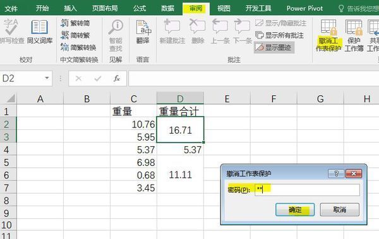Confirm formula entry checkmark icon
The height and width of the screenshot is (239, 379).
98,78
